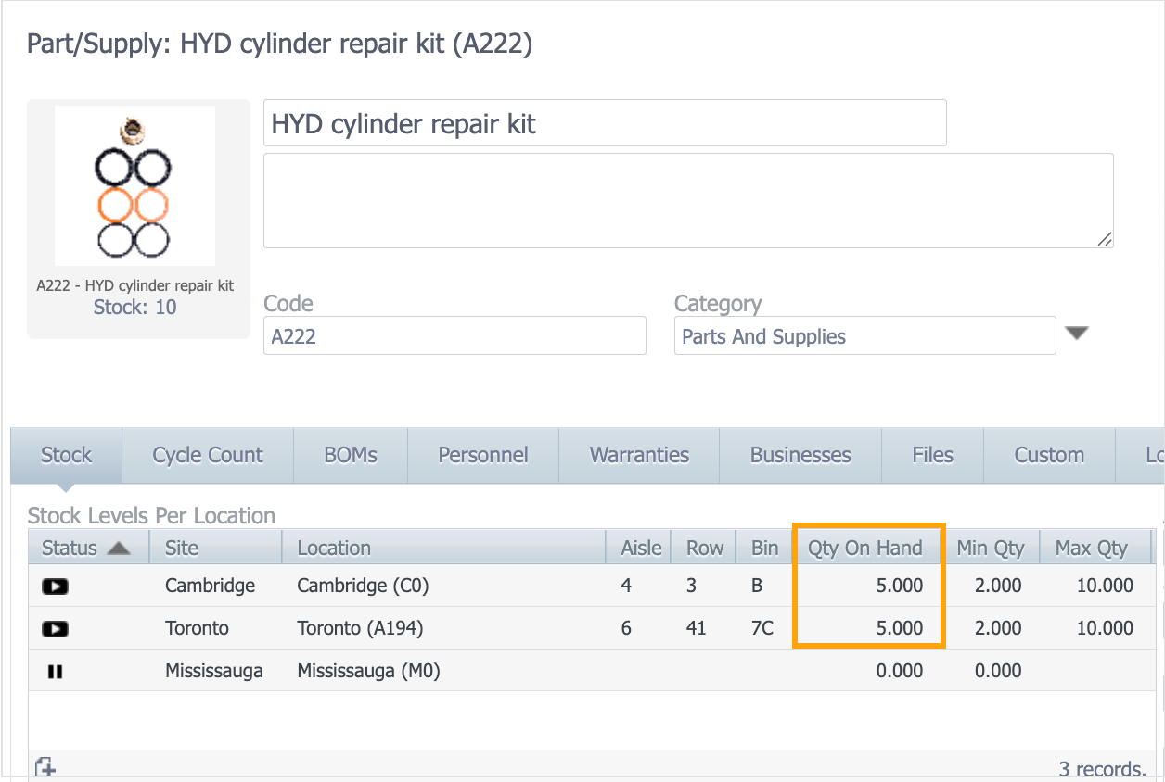
Task: Switch to the Custom tab
Action: click(x=1049, y=455)
